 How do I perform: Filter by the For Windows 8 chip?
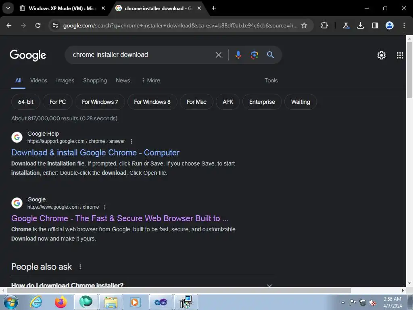[x=152, y=102]
